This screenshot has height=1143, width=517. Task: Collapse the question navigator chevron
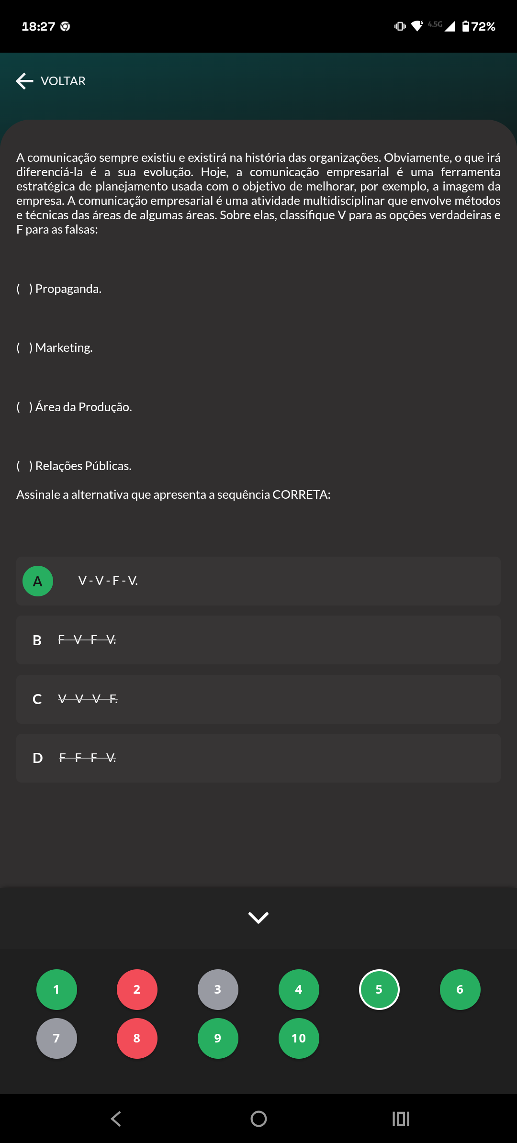[x=258, y=918]
